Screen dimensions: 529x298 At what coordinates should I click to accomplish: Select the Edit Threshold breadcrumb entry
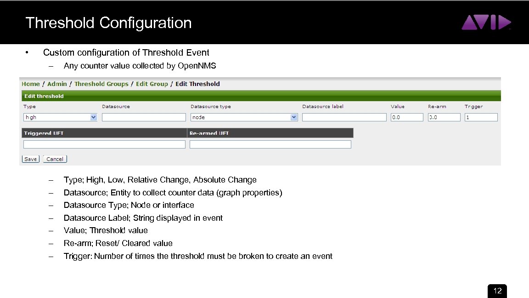(197, 84)
